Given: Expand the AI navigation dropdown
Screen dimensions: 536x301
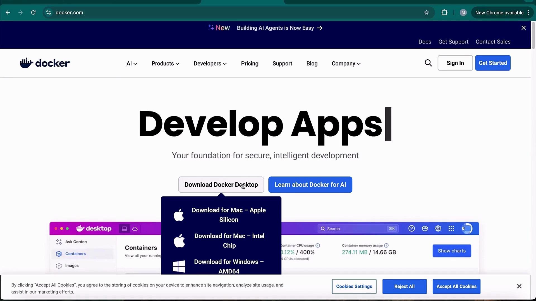Looking at the screenshot, I should (x=132, y=64).
